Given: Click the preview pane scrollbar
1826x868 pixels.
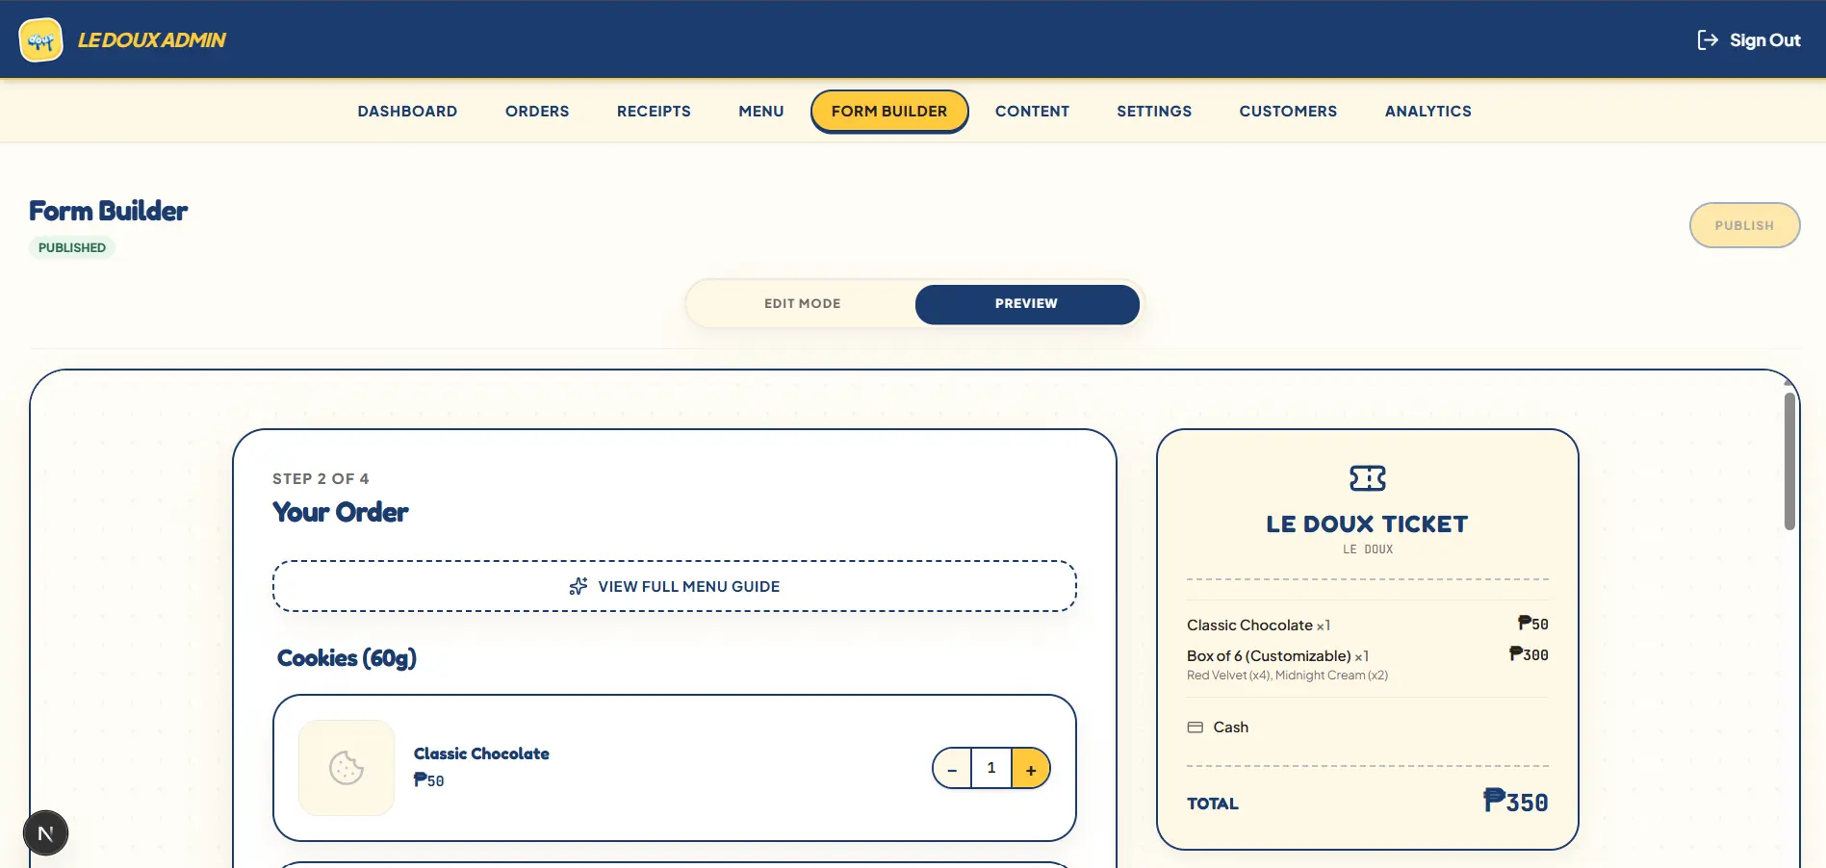Looking at the screenshot, I should (1789, 462).
